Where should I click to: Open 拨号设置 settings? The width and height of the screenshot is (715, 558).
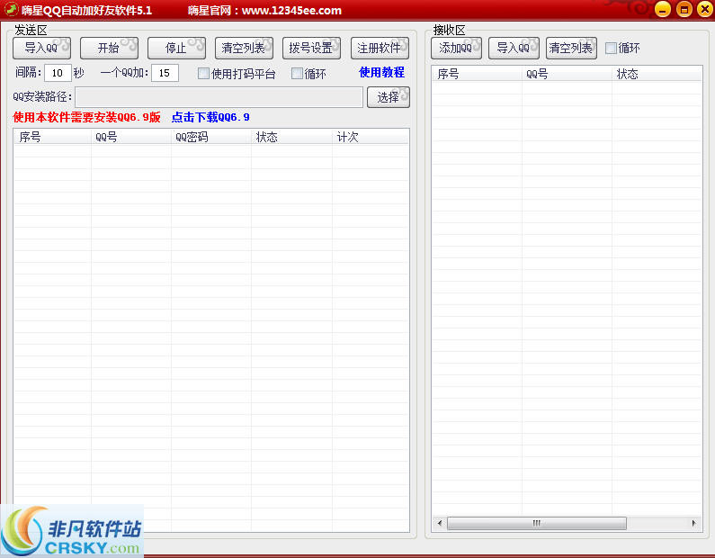pos(311,49)
